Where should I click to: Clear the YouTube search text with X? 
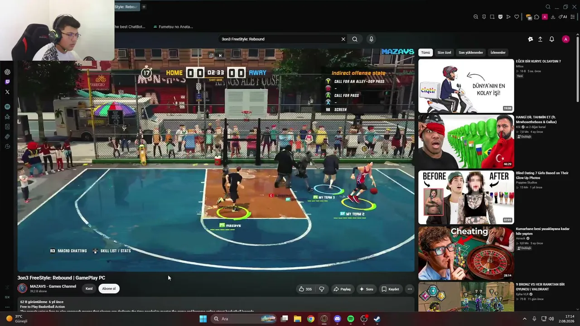point(343,39)
